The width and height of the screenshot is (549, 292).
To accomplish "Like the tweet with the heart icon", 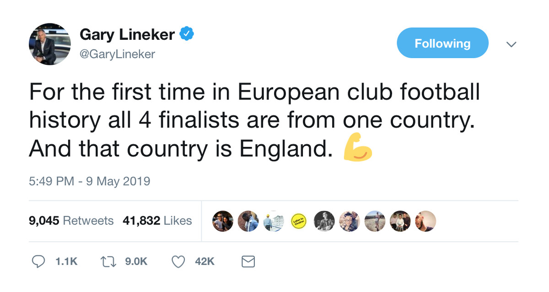I will click(x=178, y=261).
